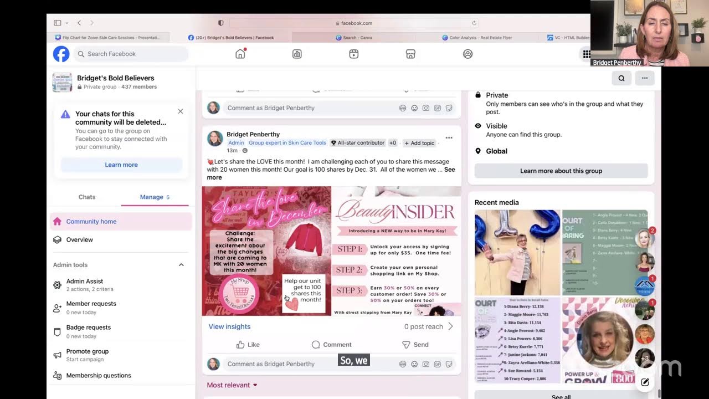Check the post's audience icon beside 13m

pyautogui.click(x=245, y=151)
